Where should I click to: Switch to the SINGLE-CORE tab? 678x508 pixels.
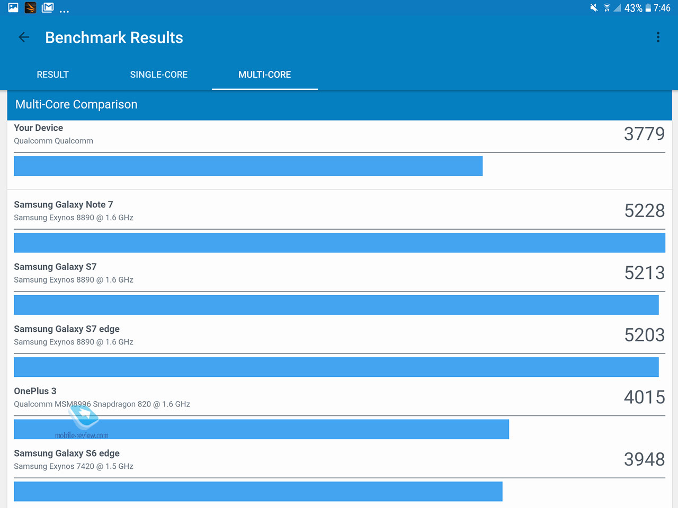[159, 75]
